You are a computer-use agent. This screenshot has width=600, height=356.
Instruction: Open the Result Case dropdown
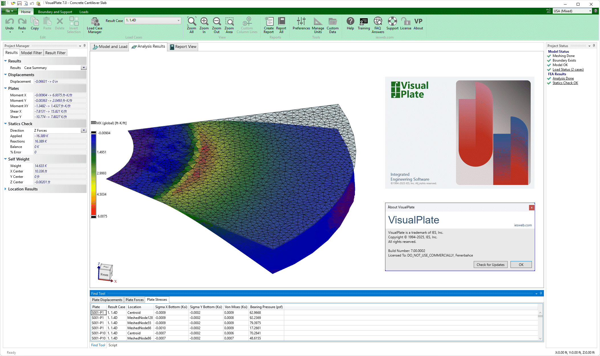178,21
